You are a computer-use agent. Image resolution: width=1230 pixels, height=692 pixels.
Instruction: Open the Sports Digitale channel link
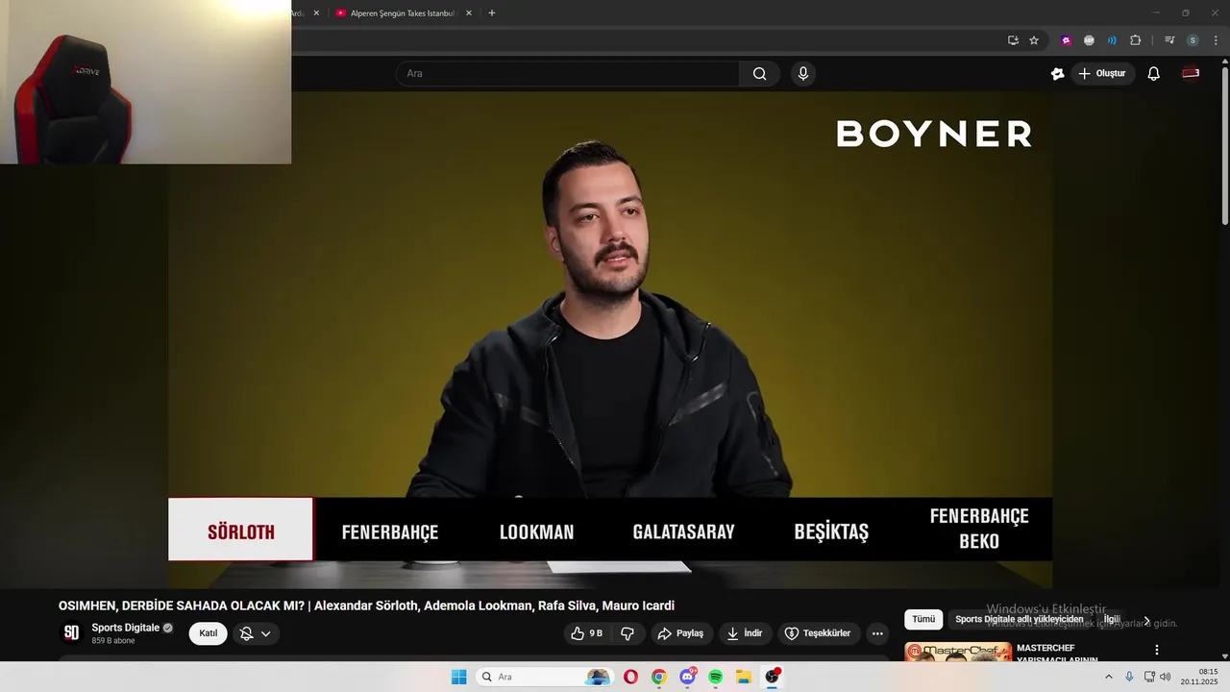(x=126, y=628)
